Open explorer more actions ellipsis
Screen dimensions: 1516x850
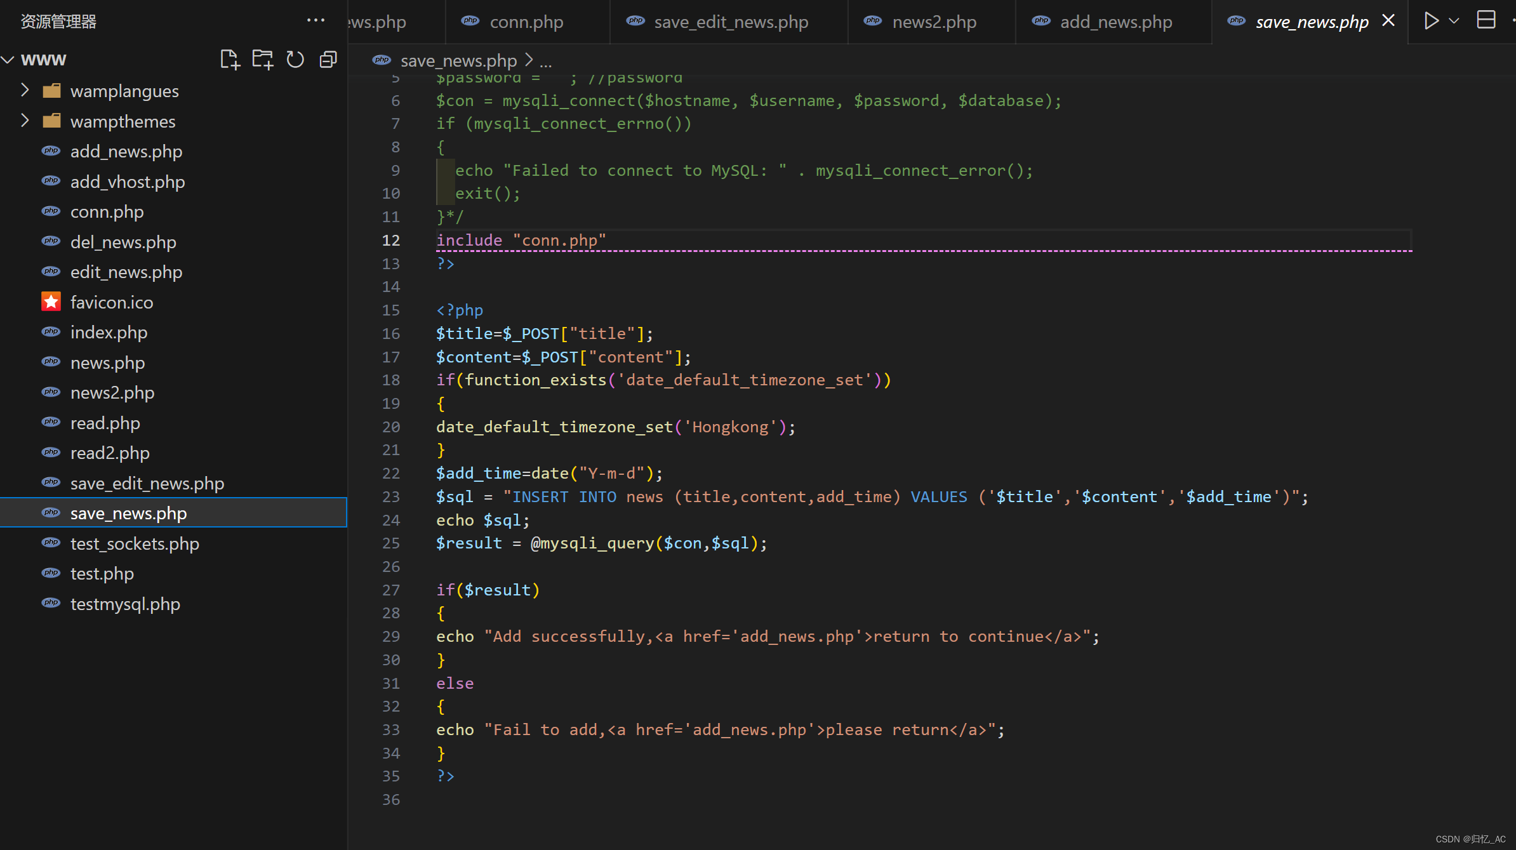[316, 21]
